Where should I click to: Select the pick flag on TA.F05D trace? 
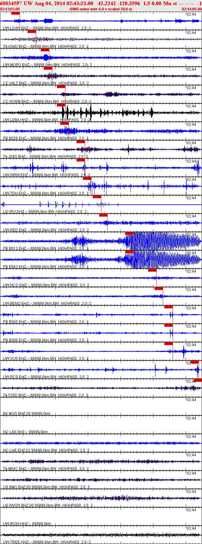[198, 380]
